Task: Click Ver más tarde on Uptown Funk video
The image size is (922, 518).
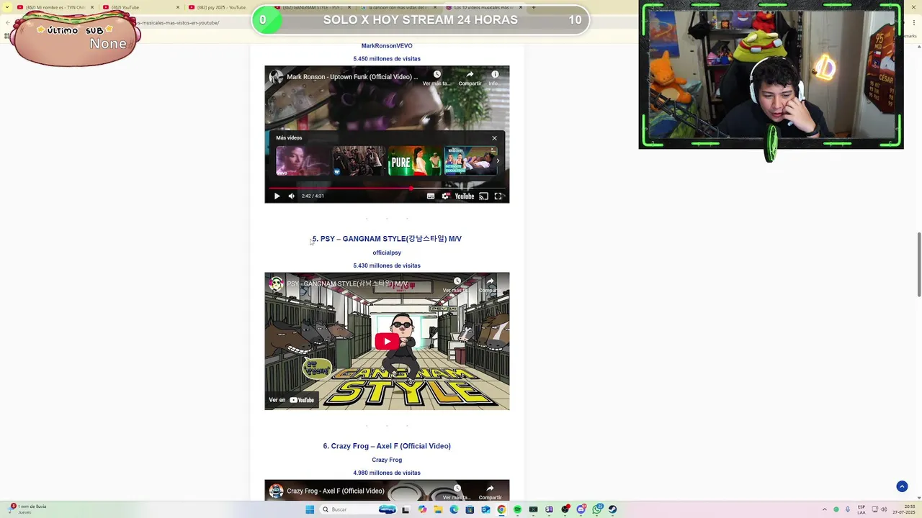Action: point(437,78)
